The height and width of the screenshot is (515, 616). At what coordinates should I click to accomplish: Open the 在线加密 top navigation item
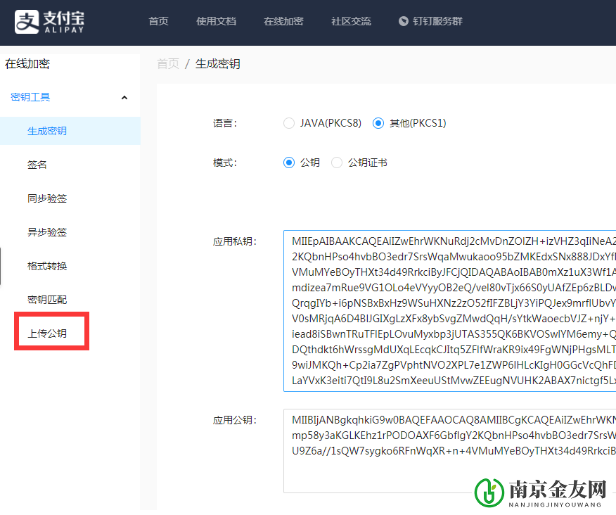pos(283,21)
